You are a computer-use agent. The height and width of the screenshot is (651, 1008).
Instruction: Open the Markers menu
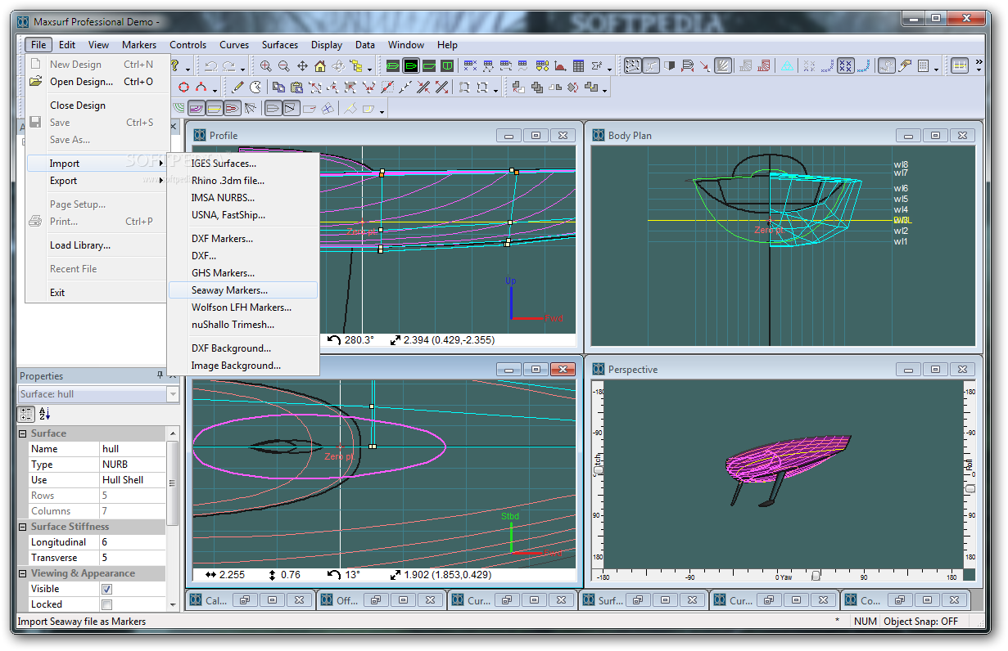(x=139, y=45)
